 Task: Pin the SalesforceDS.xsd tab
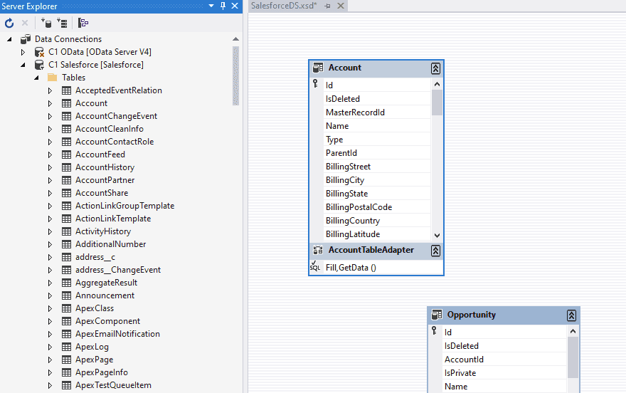click(x=328, y=6)
